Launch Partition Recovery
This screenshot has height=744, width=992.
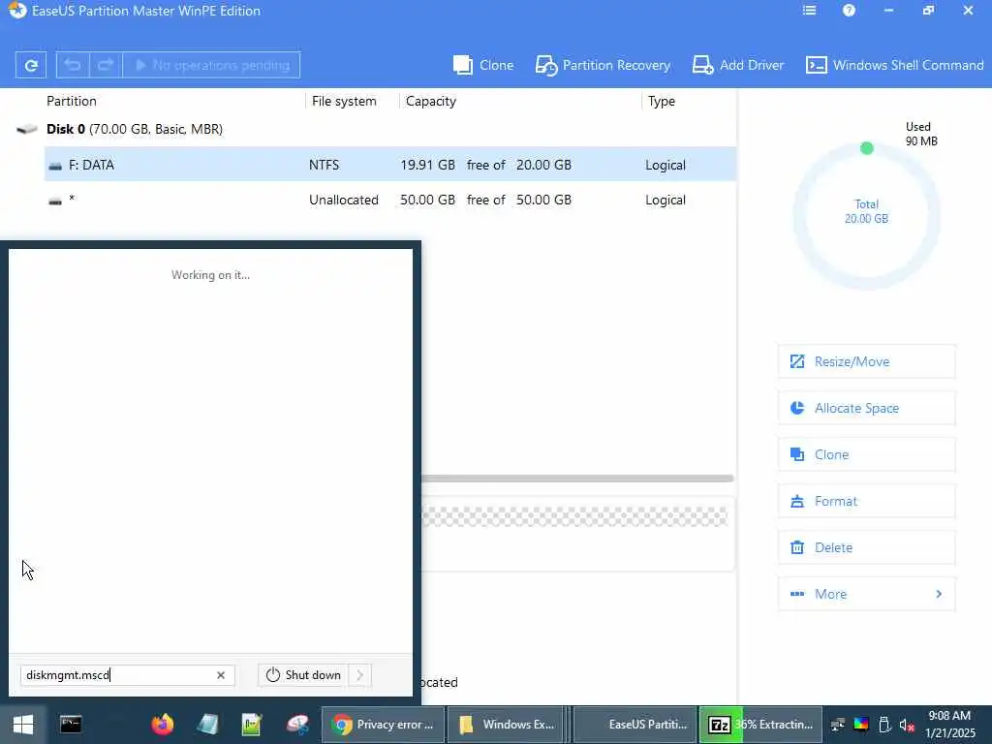point(603,65)
